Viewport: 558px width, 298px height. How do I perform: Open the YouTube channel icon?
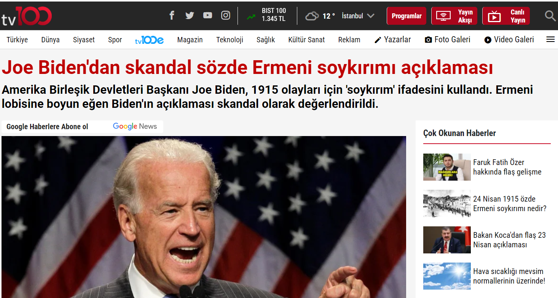coord(207,15)
